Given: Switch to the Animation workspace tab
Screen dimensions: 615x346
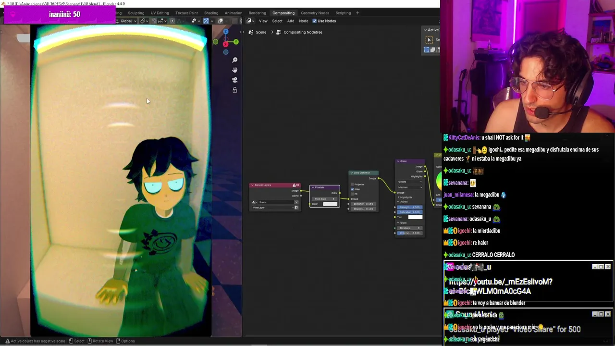Looking at the screenshot, I should 234,13.
